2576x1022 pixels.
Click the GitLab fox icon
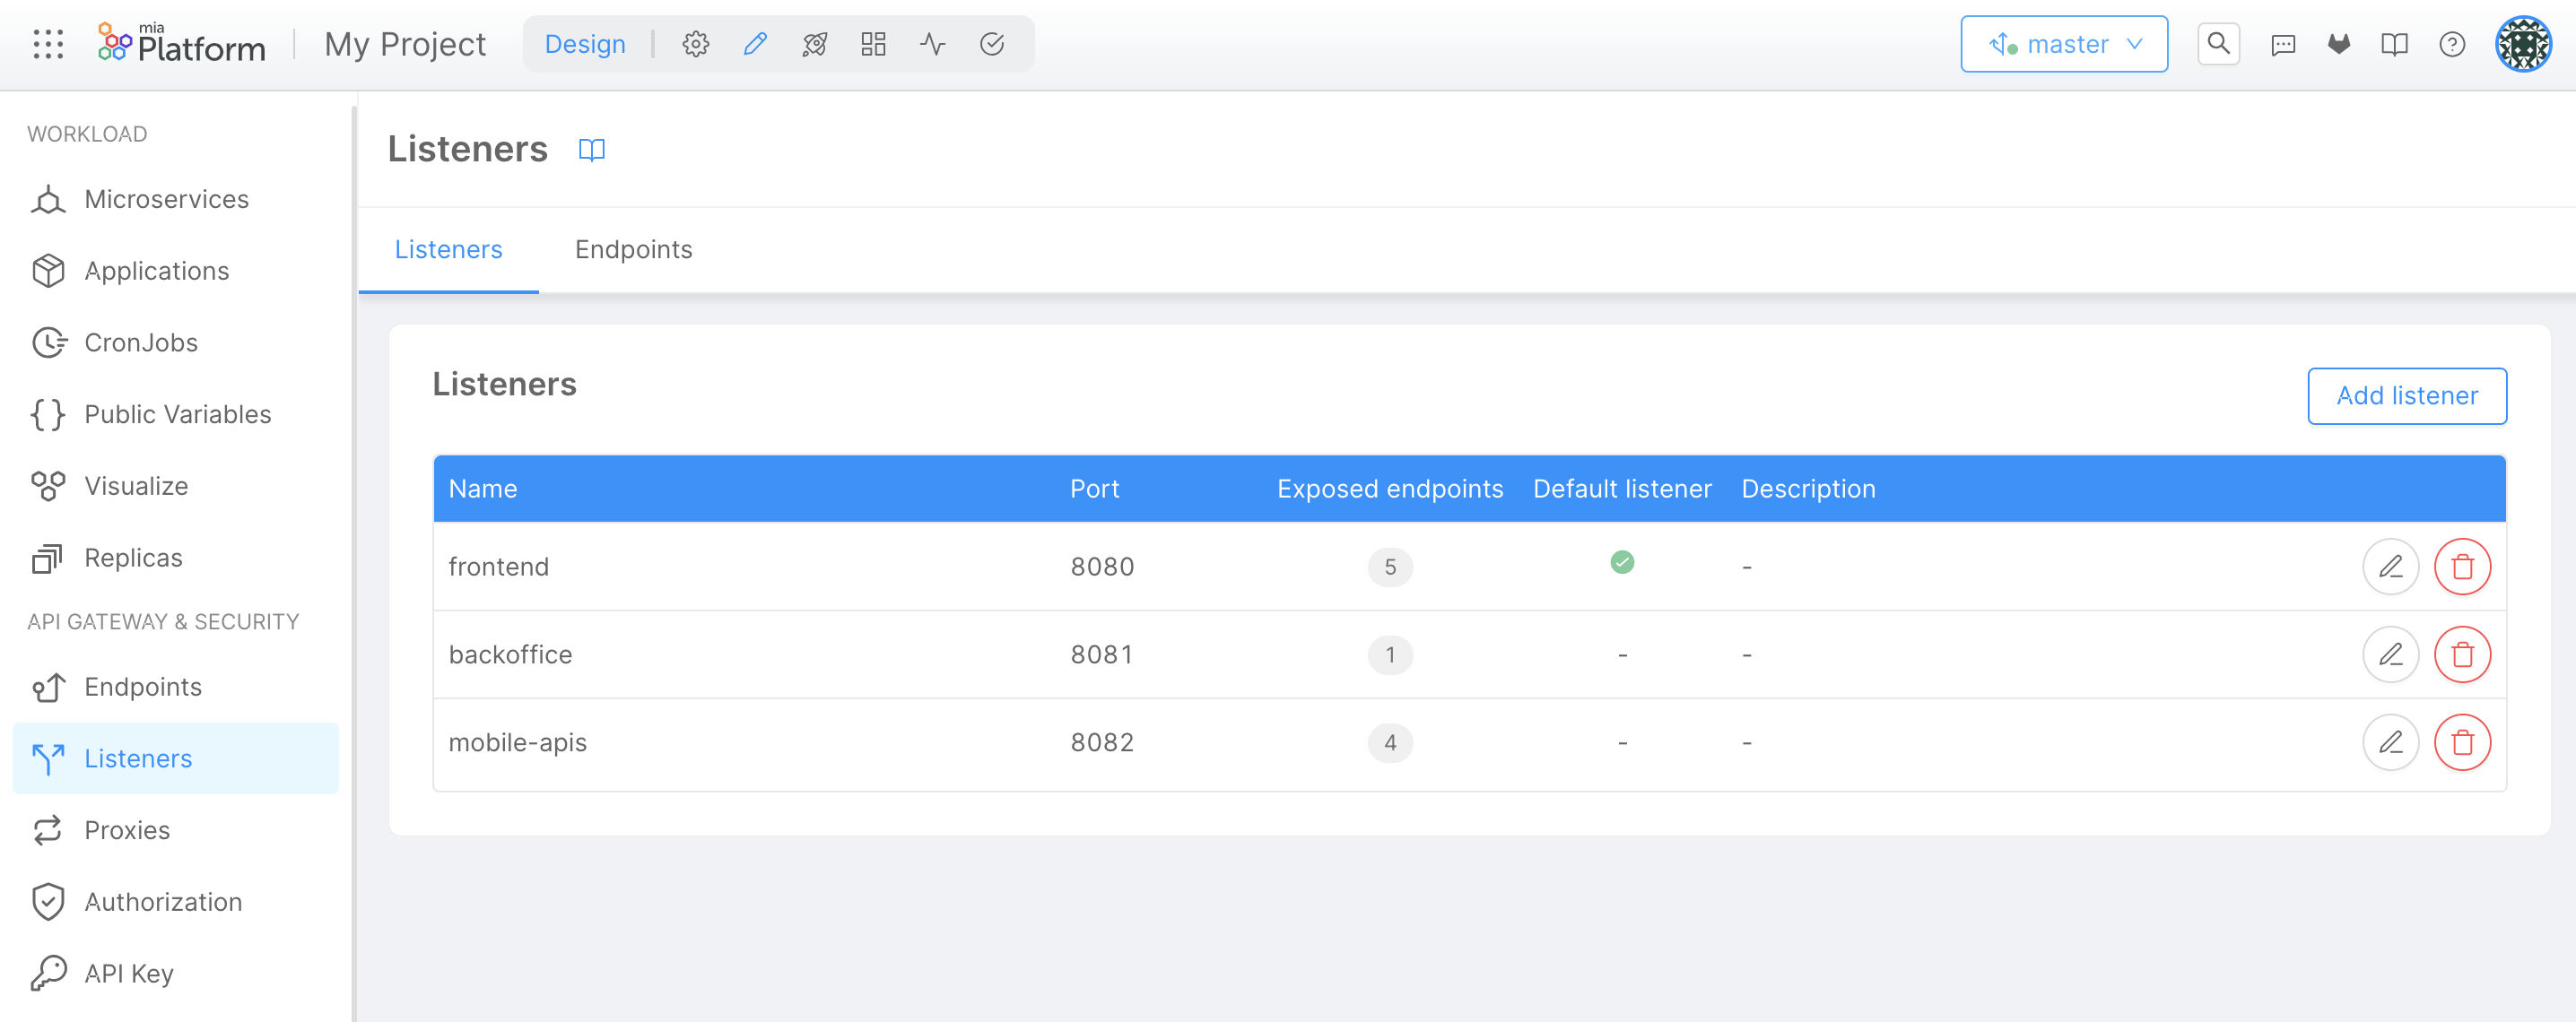click(2338, 44)
